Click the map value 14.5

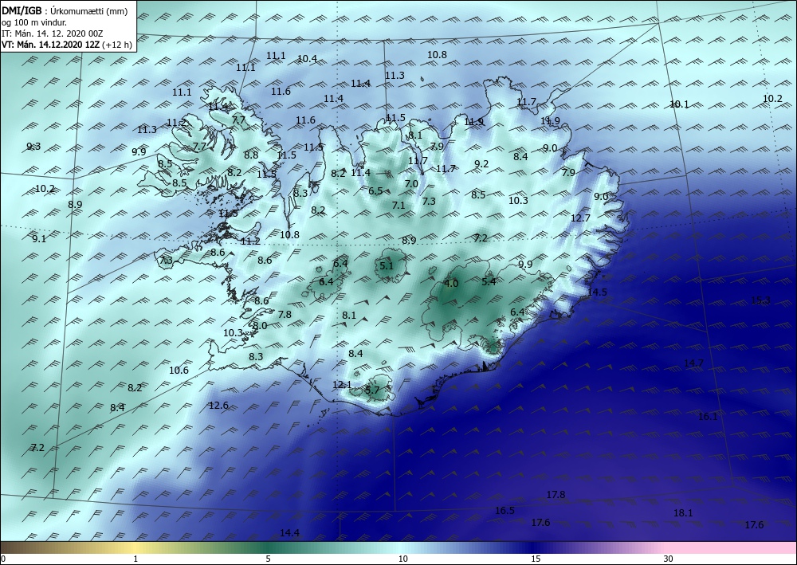597,292
